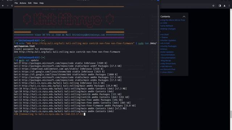The width and height of the screenshot is (232, 130).
Task: Open the Community Shout-Outs contents link
Action: coord(168,64)
